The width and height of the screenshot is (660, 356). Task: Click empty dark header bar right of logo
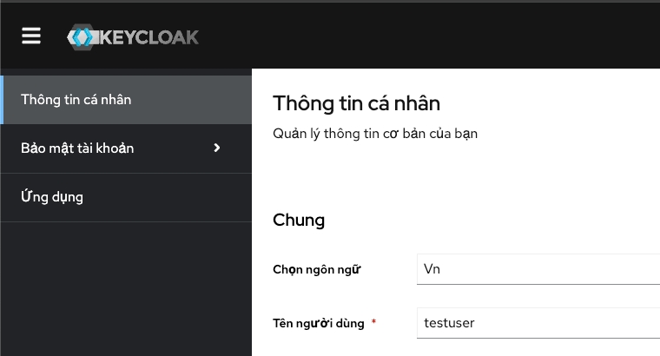click(434, 36)
